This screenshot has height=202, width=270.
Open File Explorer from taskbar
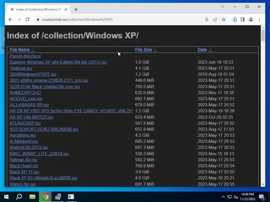coord(32,197)
